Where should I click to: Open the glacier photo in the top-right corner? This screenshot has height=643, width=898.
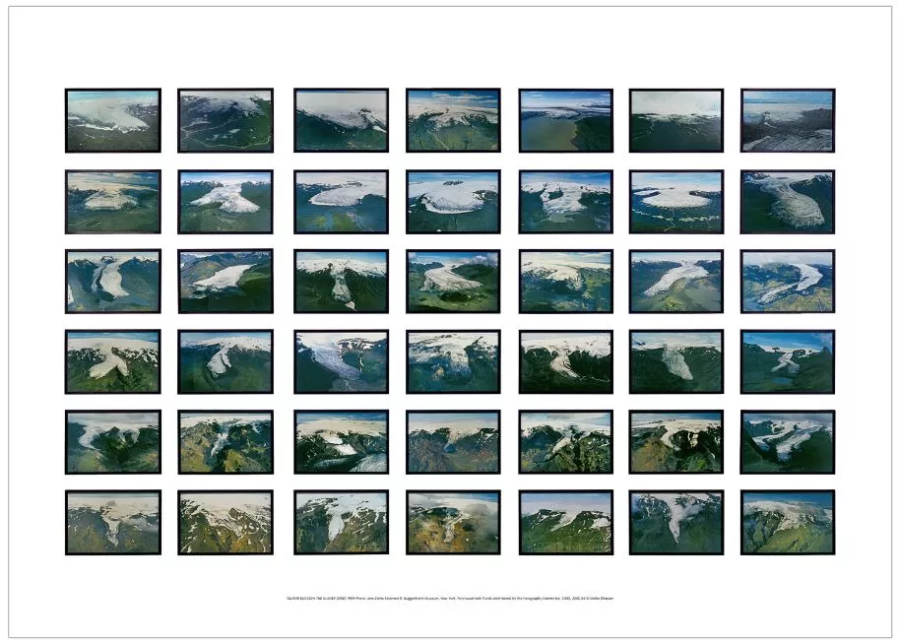[788, 118]
